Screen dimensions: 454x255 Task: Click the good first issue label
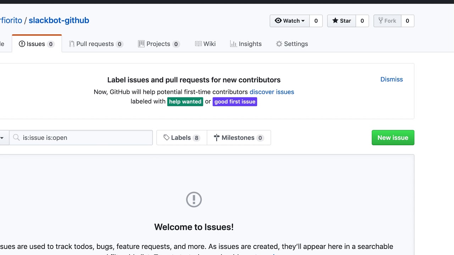(235, 102)
